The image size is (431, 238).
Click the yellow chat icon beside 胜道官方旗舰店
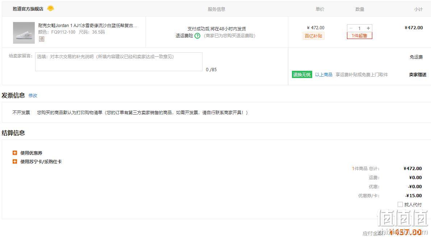tap(50, 9)
